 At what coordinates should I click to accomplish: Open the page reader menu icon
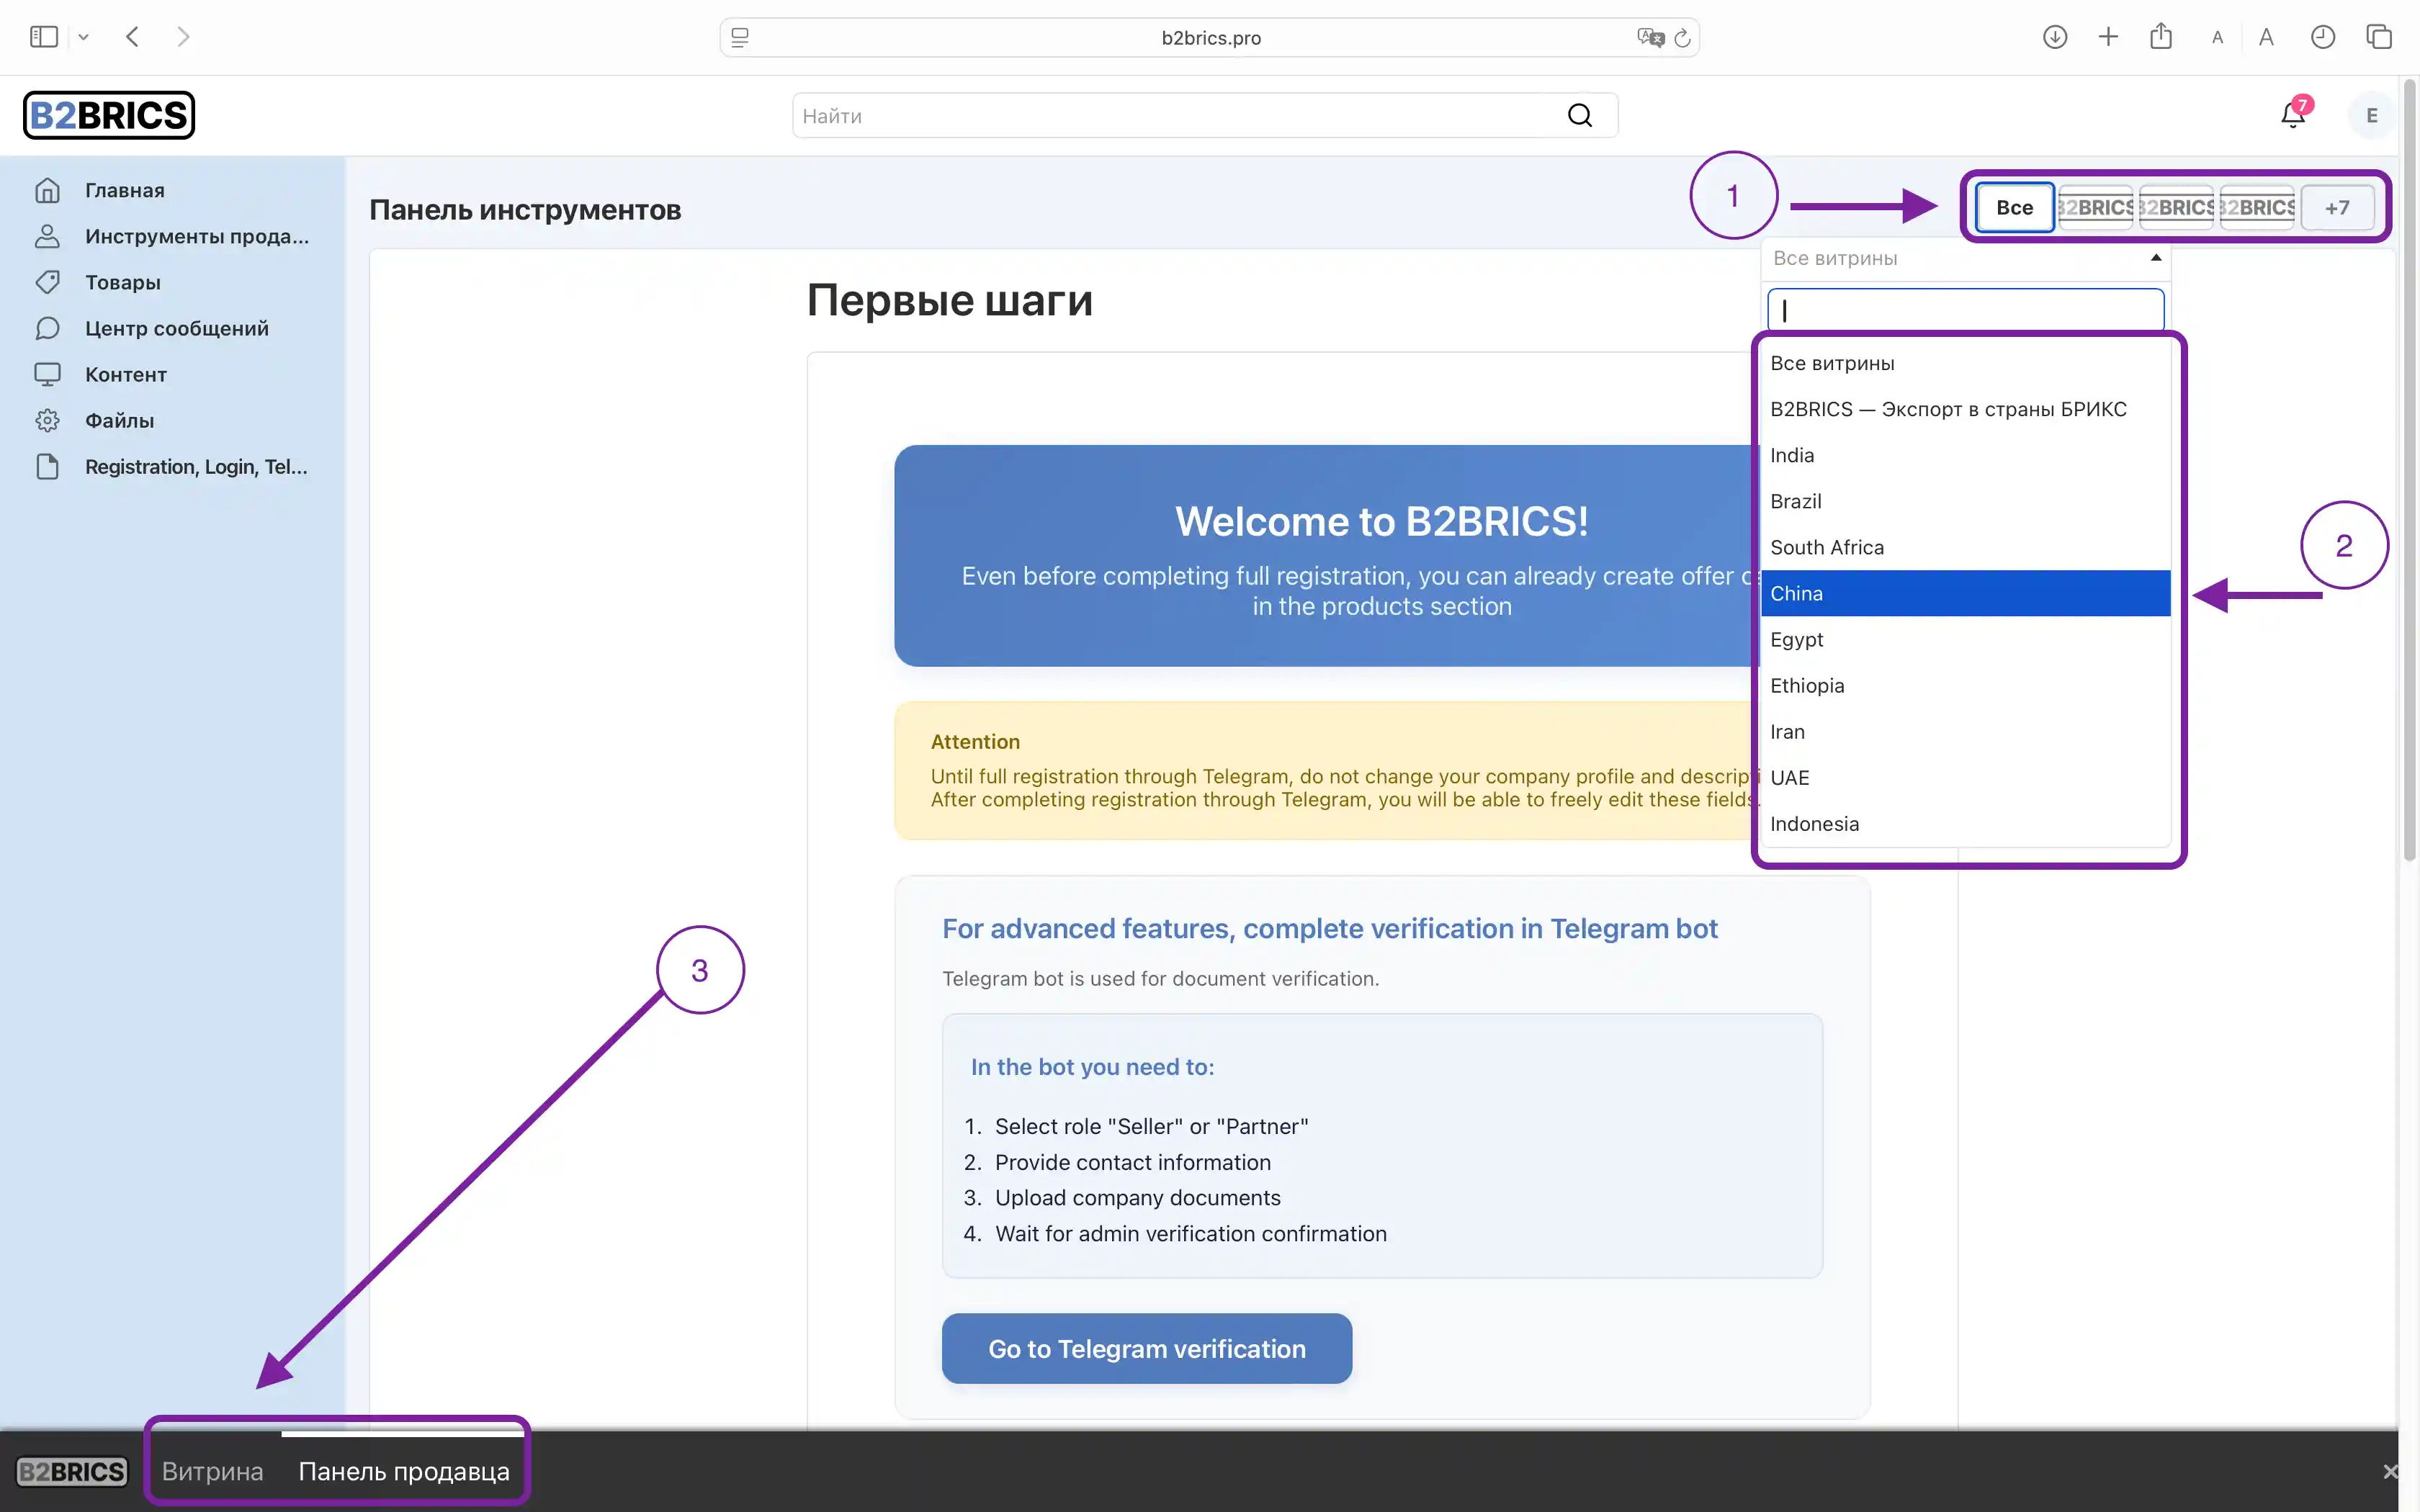(x=740, y=37)
